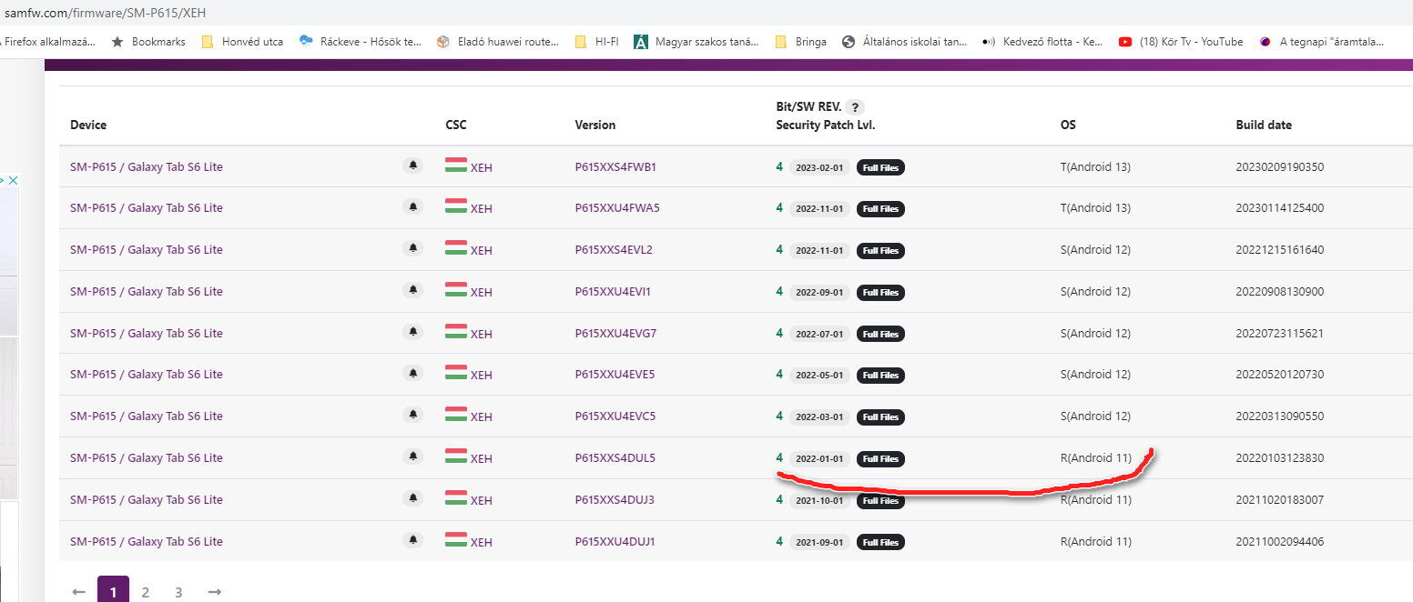Click notification bell in P615XXU4FWA5 row
The height and width of the screenshot is (602, 1413).
tap(413, 207)
